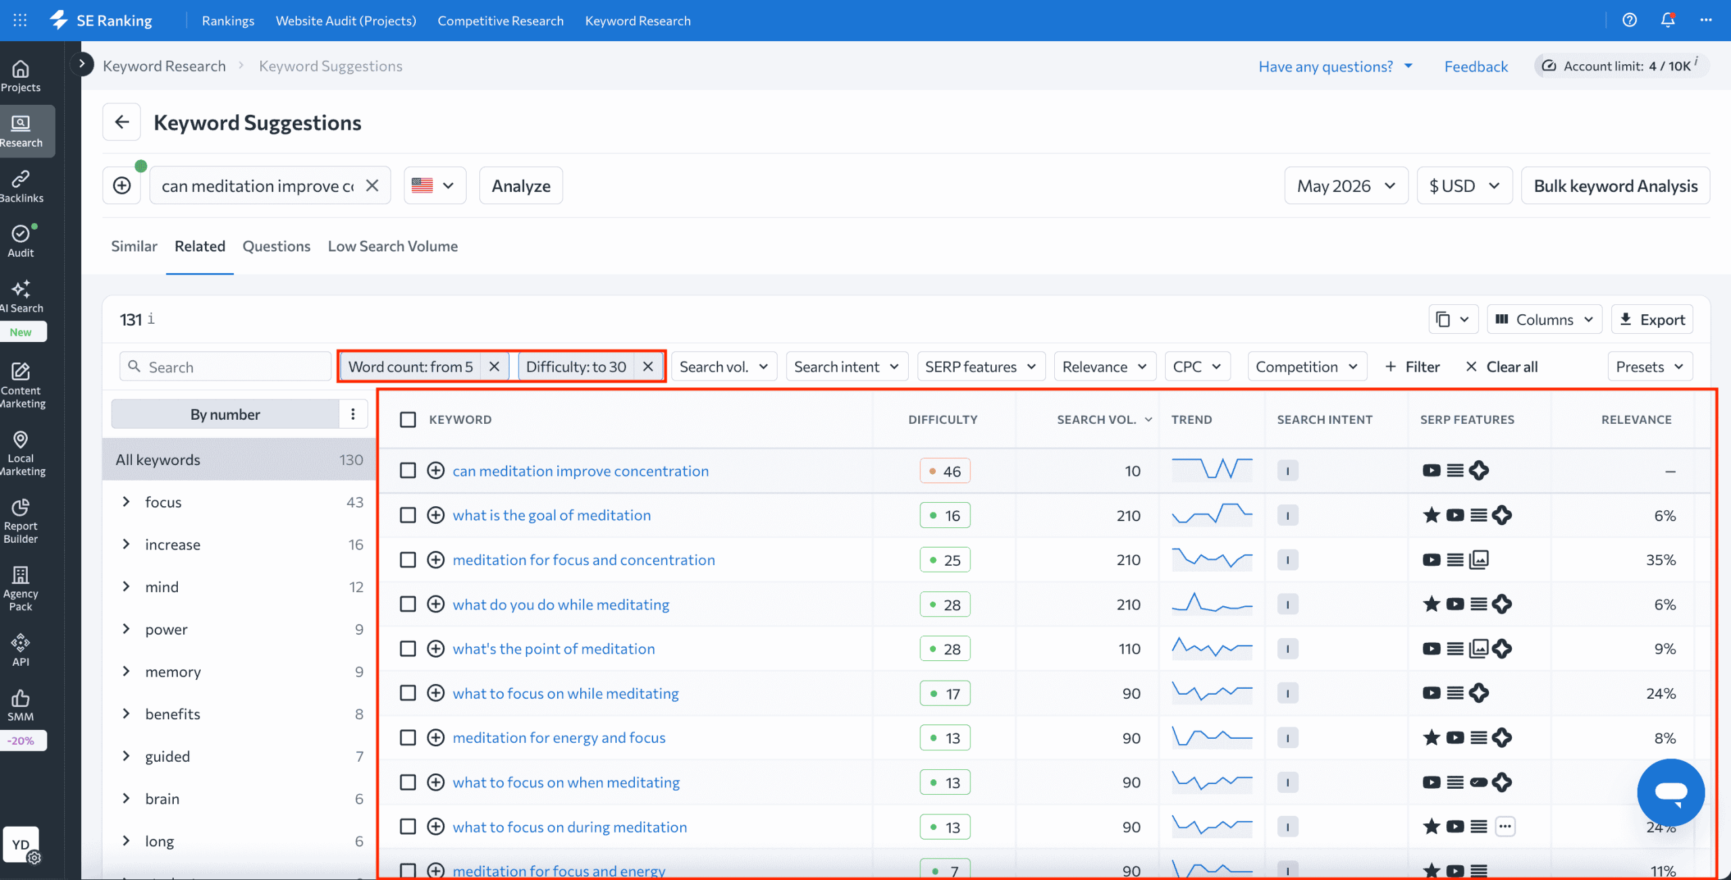Check 'what's the point of meditation' row

(408, 649)
